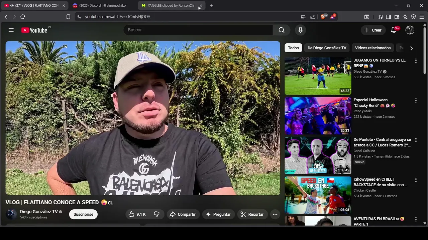Share this page from address bar
This screenshot has width=428, height=240.
coord(313,17)
